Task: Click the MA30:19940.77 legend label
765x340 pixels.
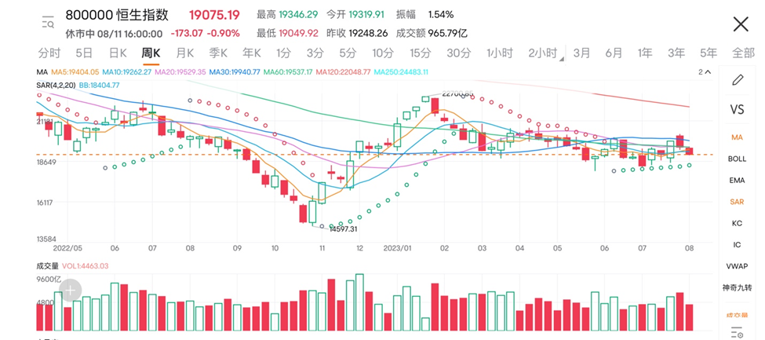Action: click(235, 71)
